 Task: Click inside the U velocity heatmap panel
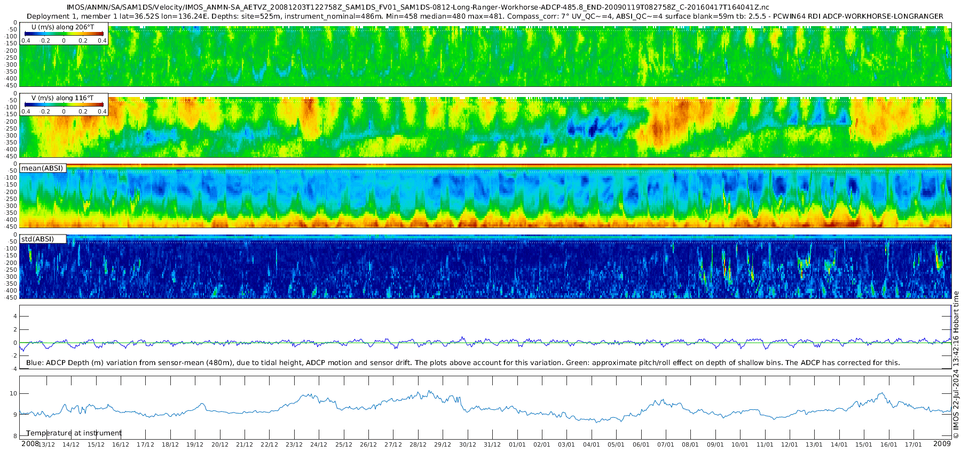tap(485, 54)
